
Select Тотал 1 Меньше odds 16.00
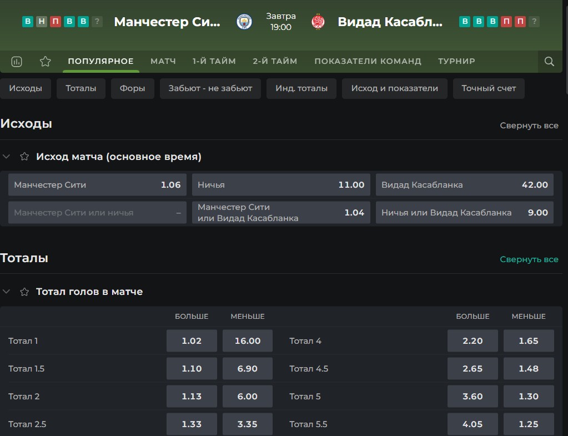coord(248,340)
